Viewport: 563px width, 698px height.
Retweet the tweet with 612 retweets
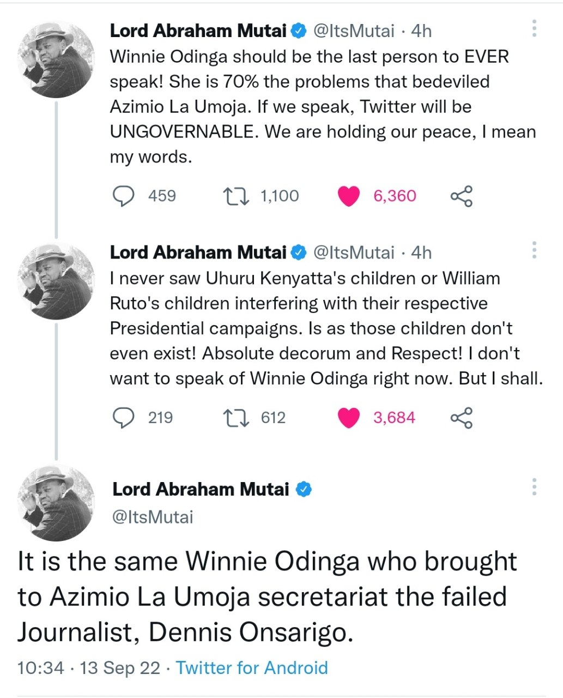tap(237, 418)
